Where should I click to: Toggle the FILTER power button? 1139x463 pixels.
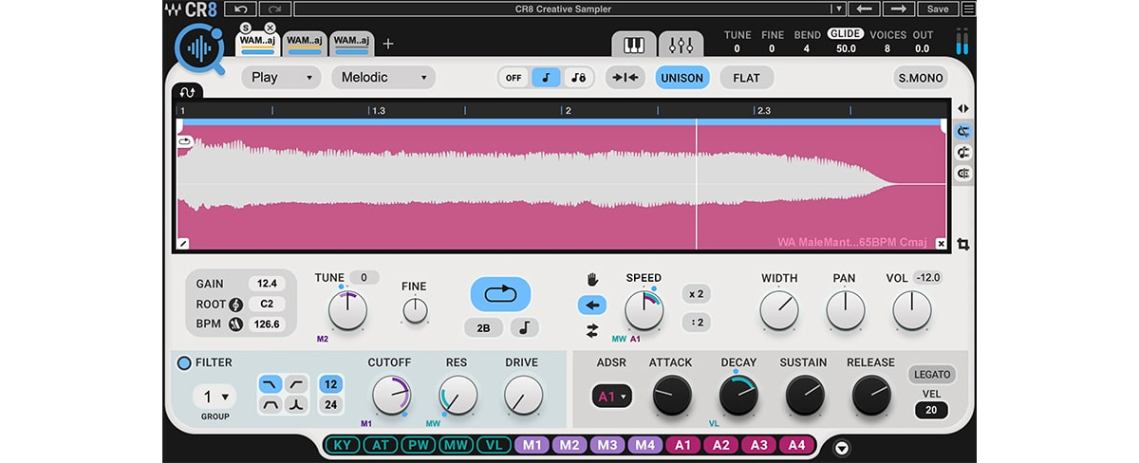[184, 362]
